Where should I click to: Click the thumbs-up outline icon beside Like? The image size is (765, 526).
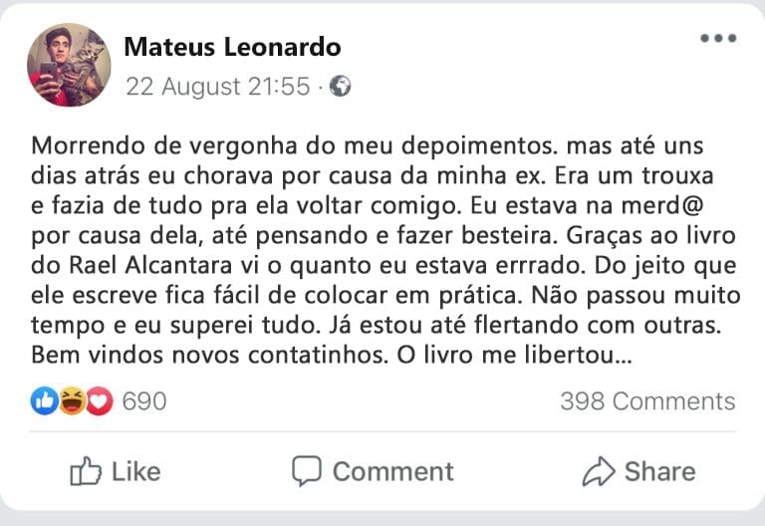86,471
